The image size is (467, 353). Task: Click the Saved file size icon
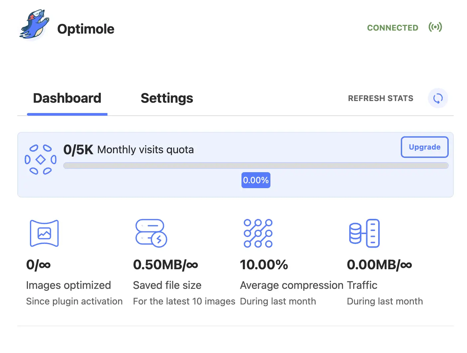[151, 233]
